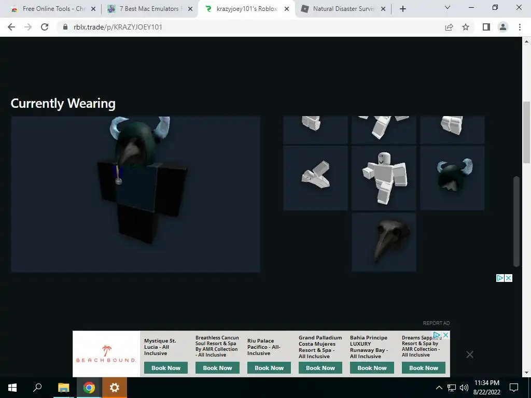The image size is (531, 398).
Task: Click the Chrome taskbar icon
Action: point(89,388)
